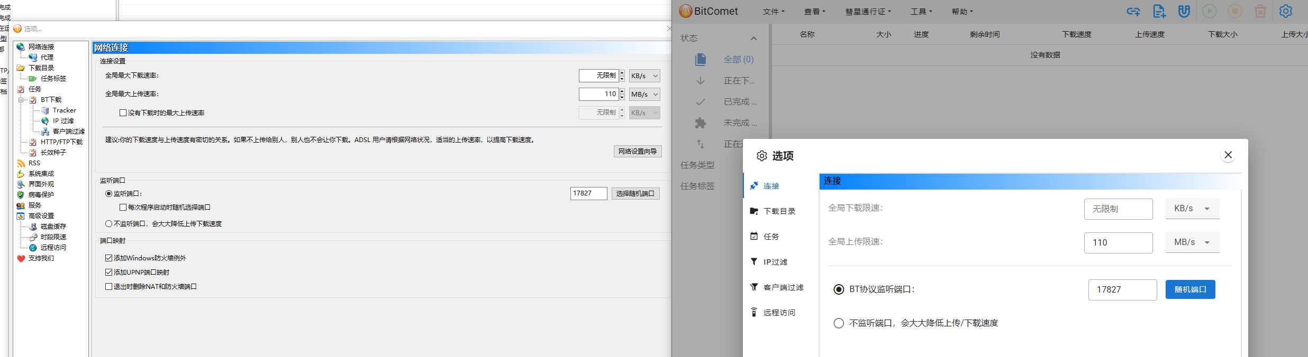The image size is (1308, 357).
Task: Select 不监听端口 radio in the old options window
Action: [x=108, y=224]
